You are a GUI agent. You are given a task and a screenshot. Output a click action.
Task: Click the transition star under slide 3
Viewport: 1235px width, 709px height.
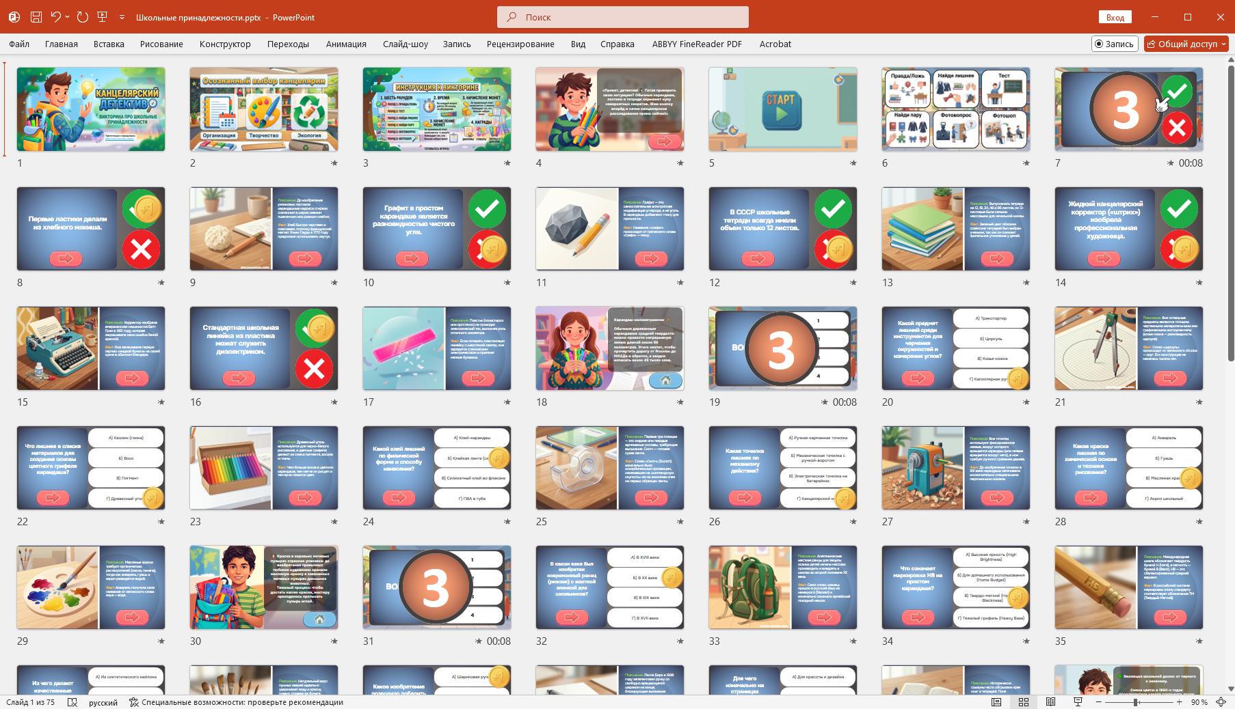pyautogui.click(x=507, y=163)
